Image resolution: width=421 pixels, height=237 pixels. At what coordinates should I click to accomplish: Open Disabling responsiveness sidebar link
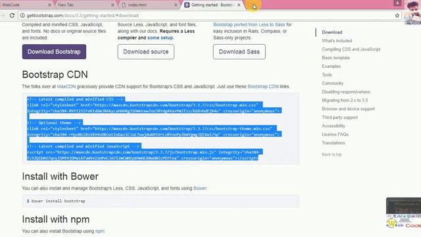pyautogui.click(x=346, y=92)
